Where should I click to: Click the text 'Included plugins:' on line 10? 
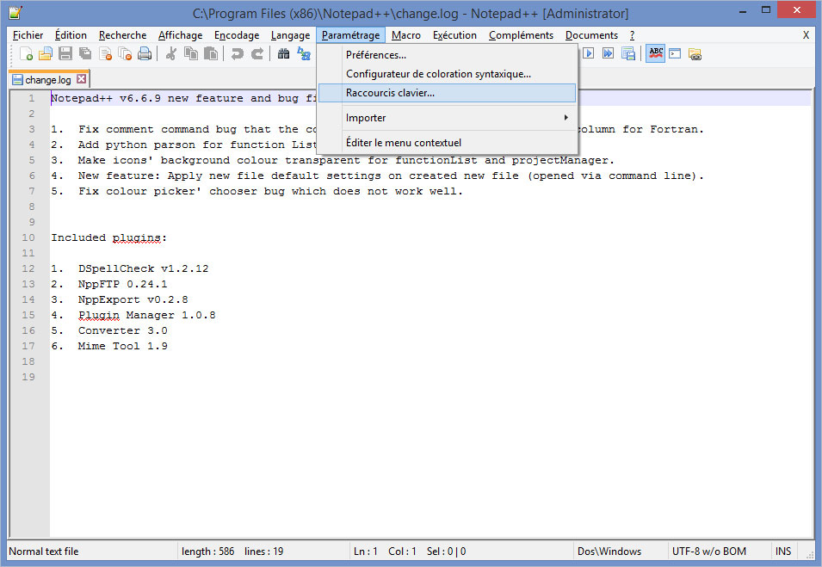[x=108, y=238]
